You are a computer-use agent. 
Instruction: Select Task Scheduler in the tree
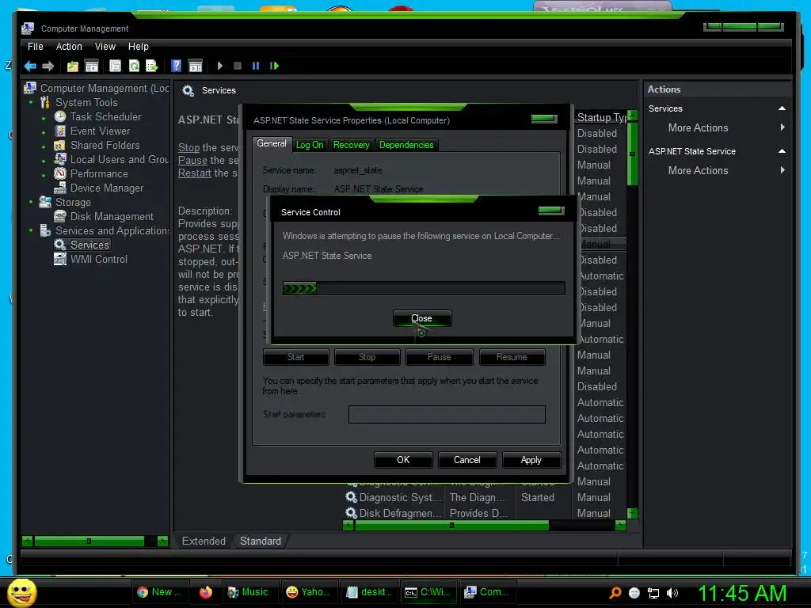[105, 117]
